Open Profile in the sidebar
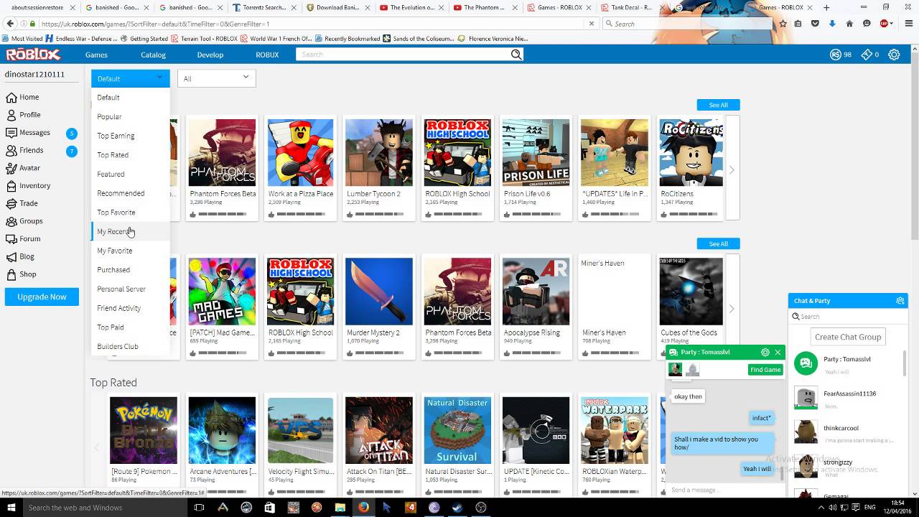 (23, 115)
